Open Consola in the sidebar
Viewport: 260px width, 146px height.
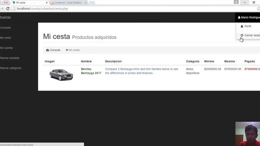5,28
